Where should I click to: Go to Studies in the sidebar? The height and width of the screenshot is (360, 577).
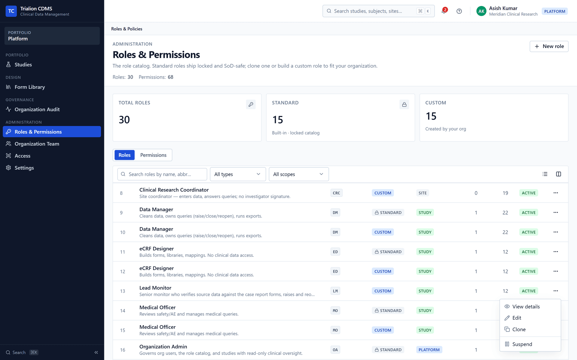pos(52,64)
